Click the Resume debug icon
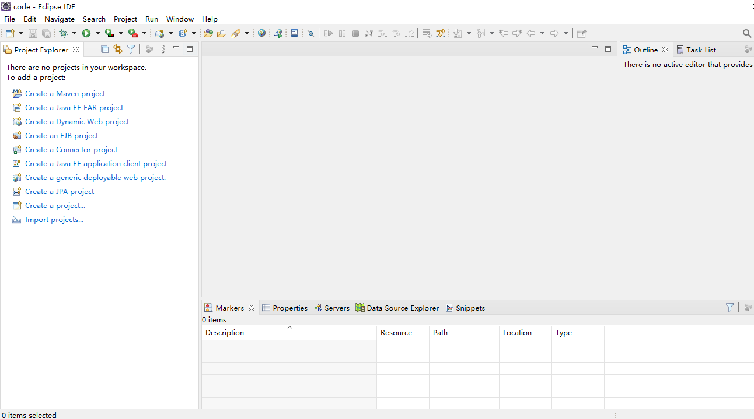The width and height of the screenshot is (754, 419). [x=329, y=33]
